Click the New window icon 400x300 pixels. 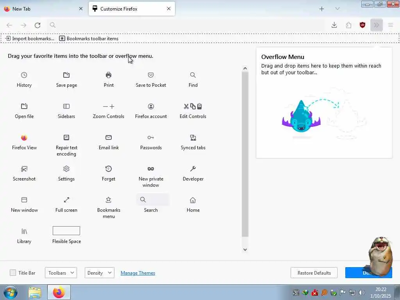(x=24, y=200)
